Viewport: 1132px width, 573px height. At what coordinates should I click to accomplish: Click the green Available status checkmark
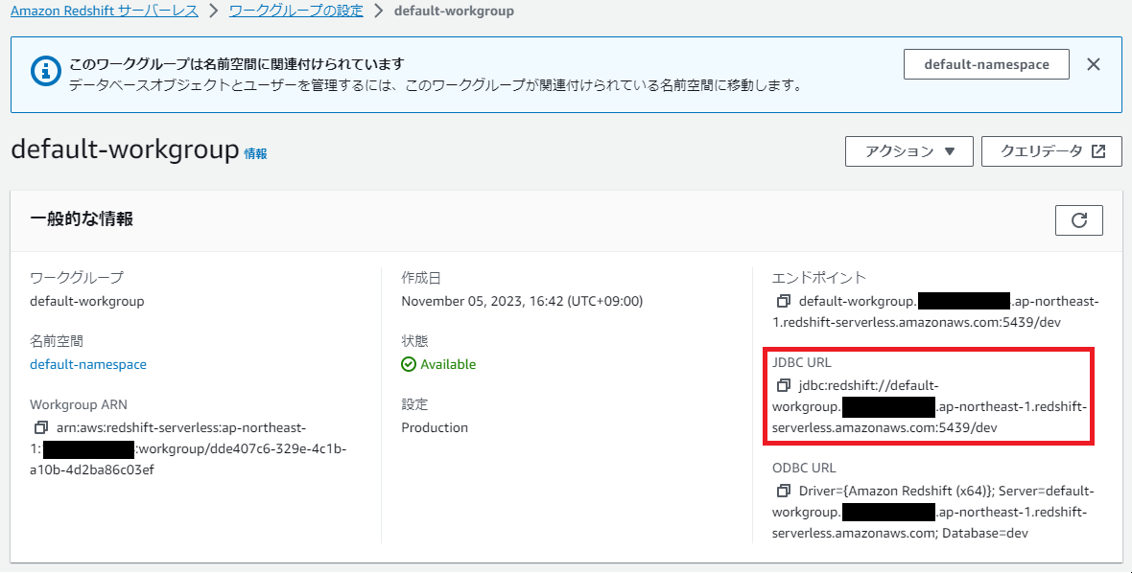coord(408,364)
